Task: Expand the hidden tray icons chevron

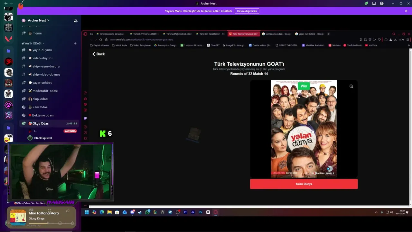Action: pos(376,212)
